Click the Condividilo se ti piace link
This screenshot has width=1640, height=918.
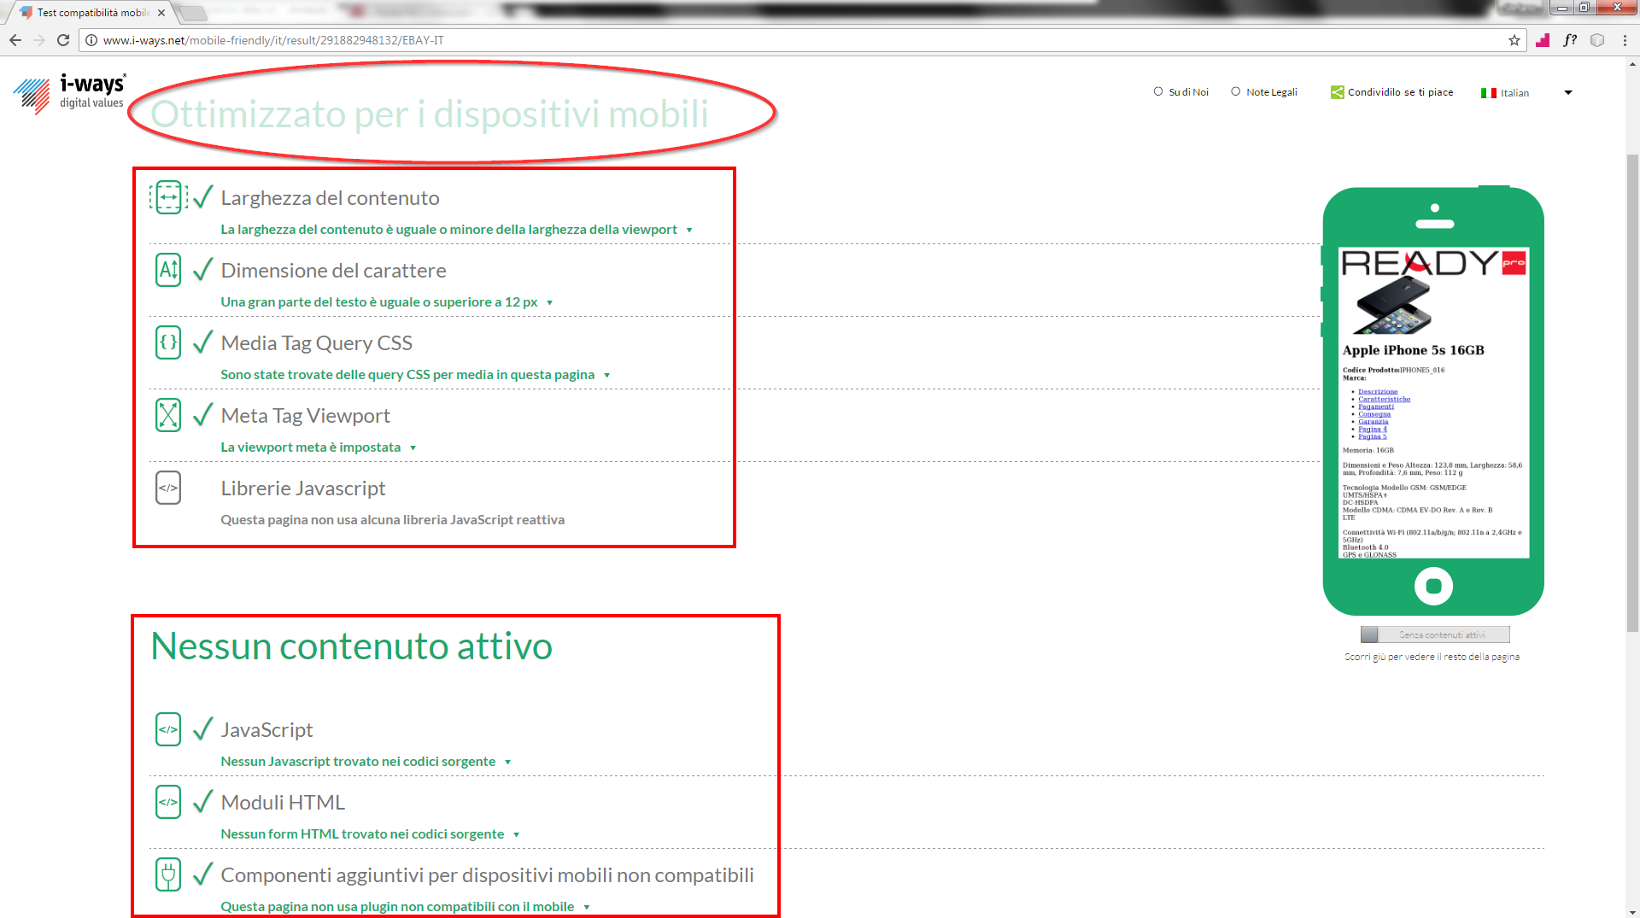tap(1400, 92)
